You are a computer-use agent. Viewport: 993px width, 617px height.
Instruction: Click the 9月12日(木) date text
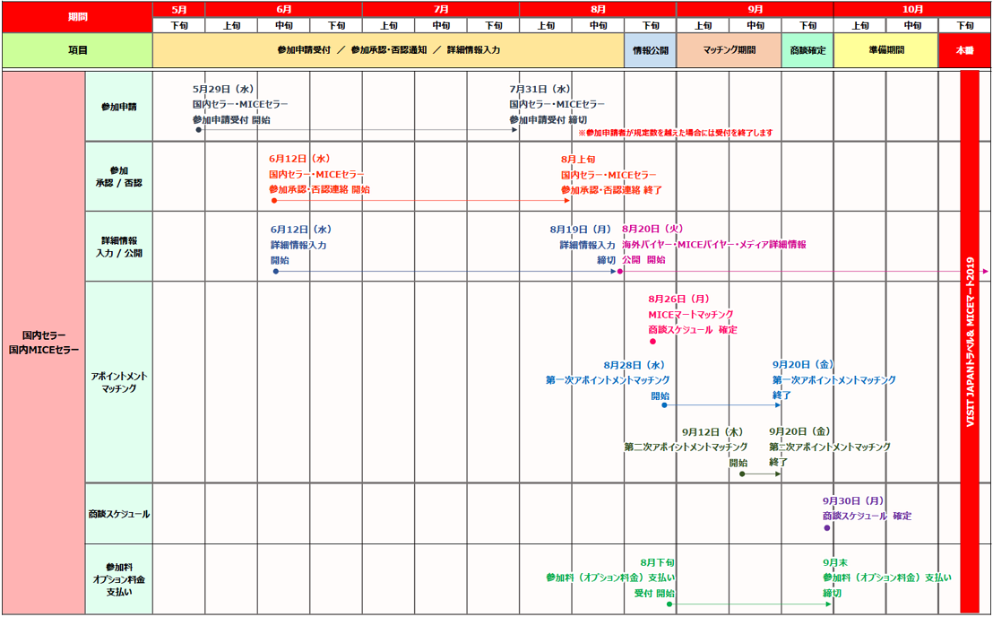(x=712, y=432)
